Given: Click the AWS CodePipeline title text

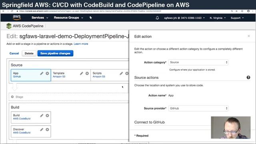Looking at the screenshot, I should [28, 26].
